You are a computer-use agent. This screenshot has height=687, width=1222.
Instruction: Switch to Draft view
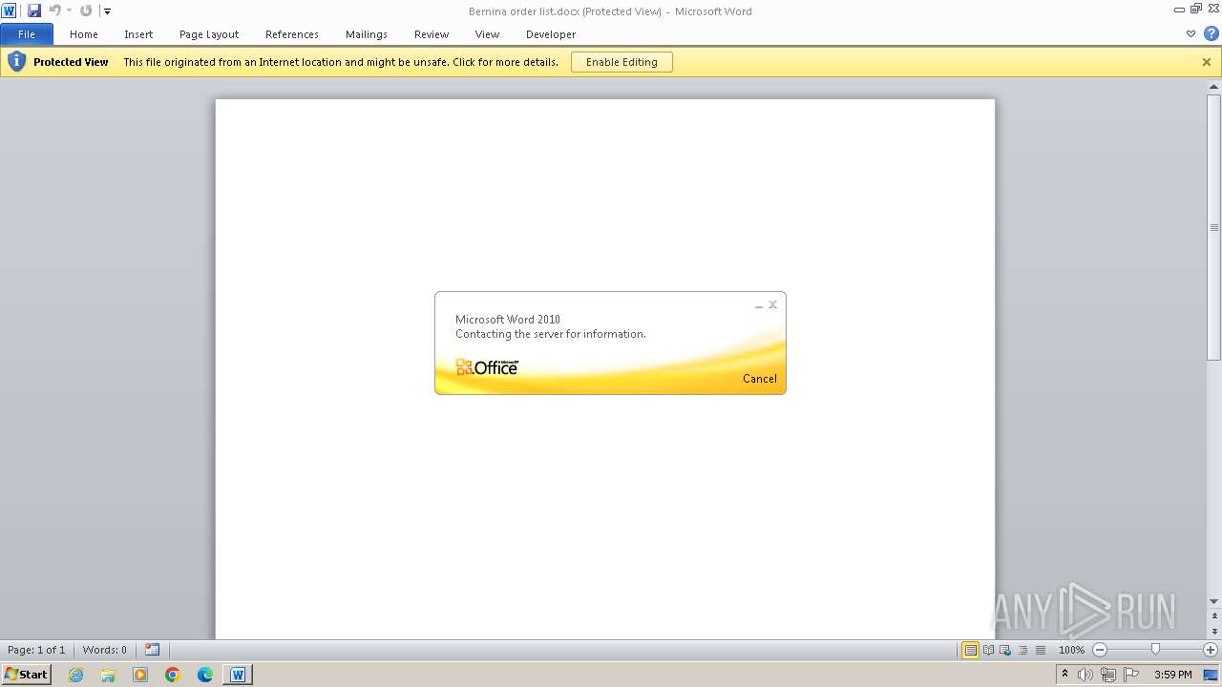coord(1040,650)
